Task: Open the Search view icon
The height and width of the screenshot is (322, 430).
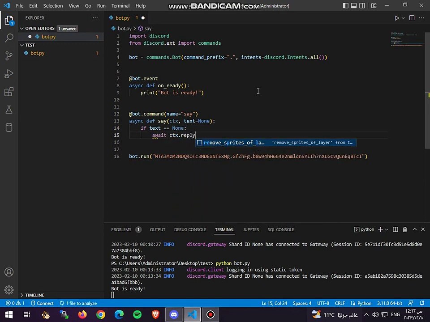Action: point(9,38)
